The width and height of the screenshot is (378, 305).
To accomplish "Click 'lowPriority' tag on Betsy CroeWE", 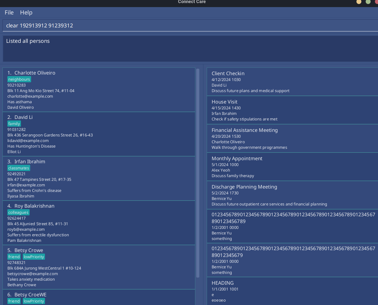I will [34, 301].
